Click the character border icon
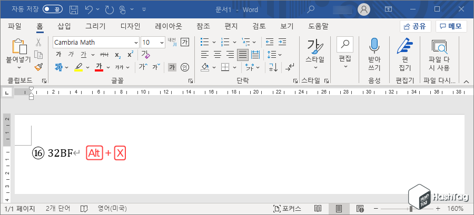Image resolution: width=474 pixels, height=215 pixels. pos(185,42)
